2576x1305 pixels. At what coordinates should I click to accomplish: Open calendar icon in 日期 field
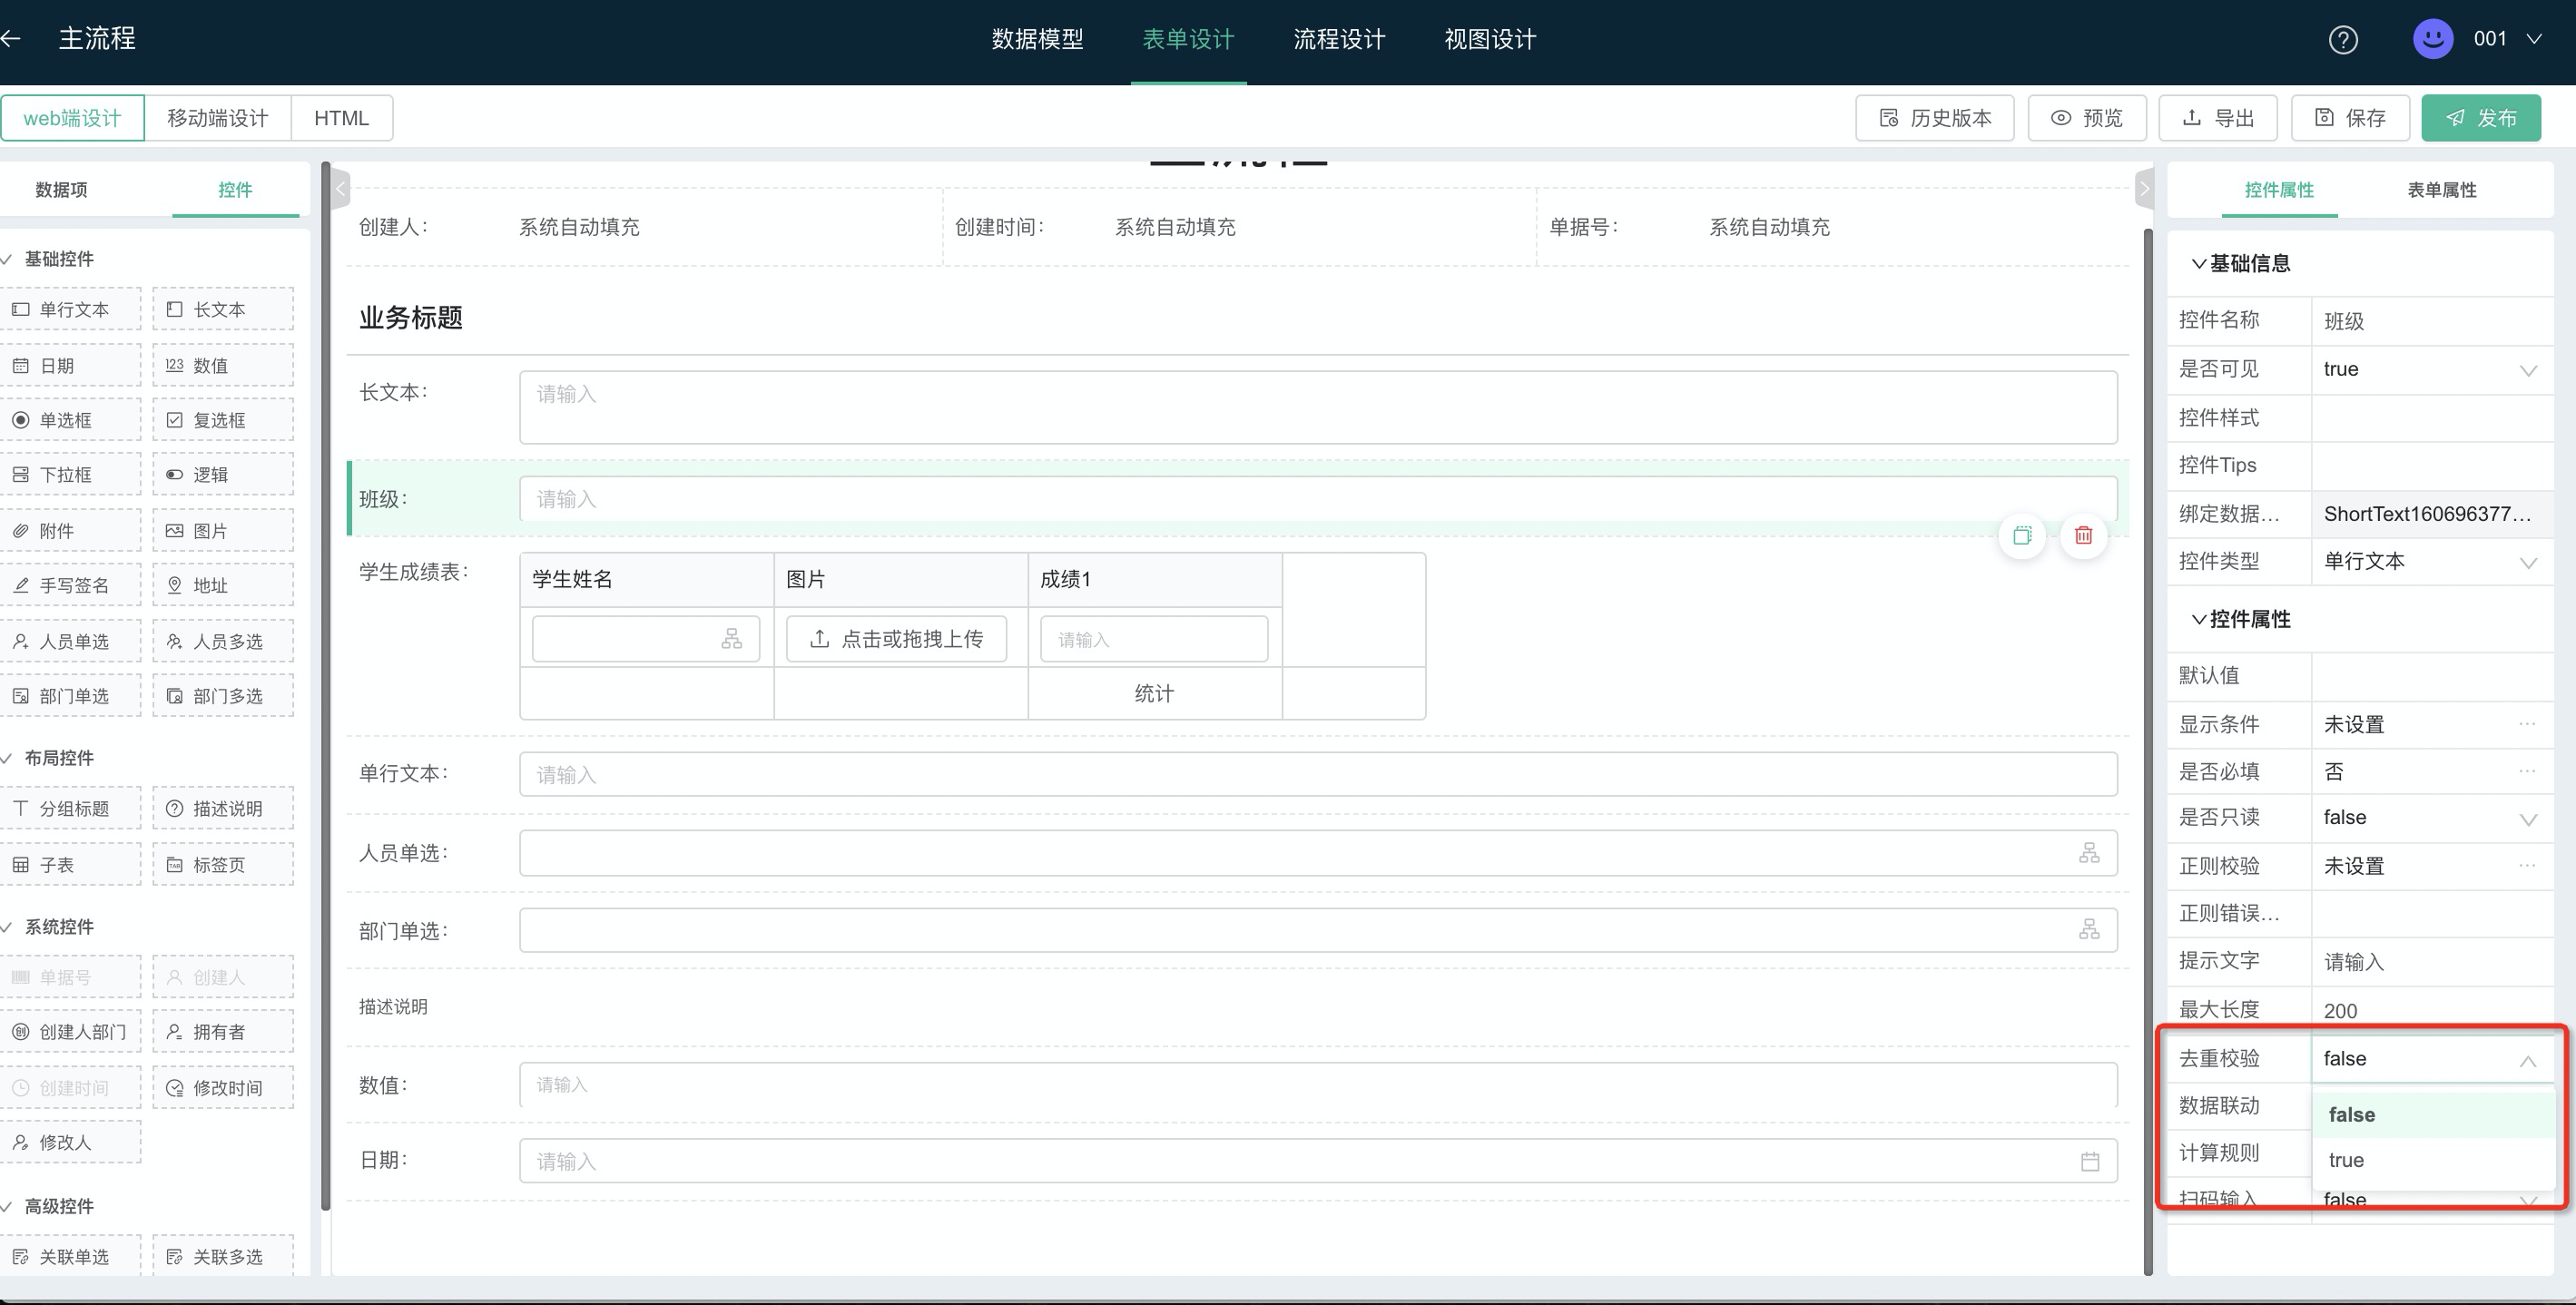click(2090, 1161)
